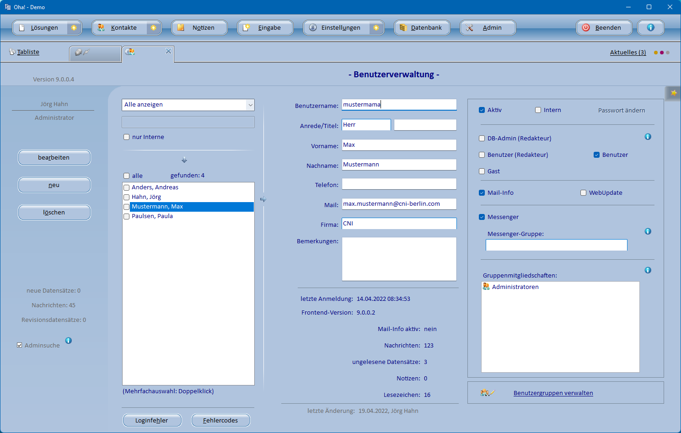
Task: Click the info icon beside Messenger-Gruppe
Action: pyautogui.click(x=648, y=231)
